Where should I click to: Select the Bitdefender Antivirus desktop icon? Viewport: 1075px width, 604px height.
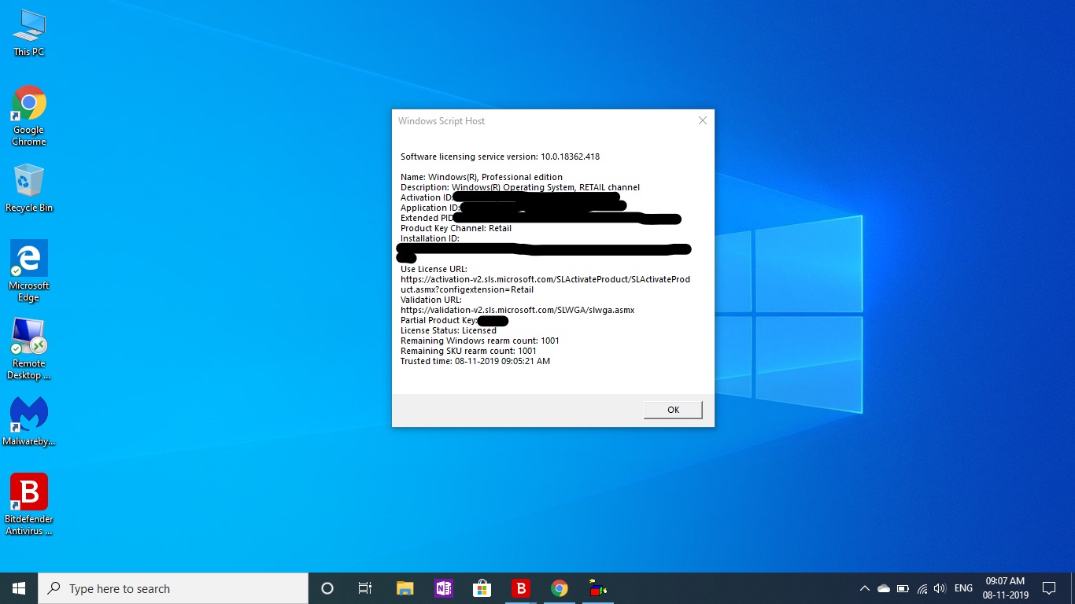[x=29, y=504]
